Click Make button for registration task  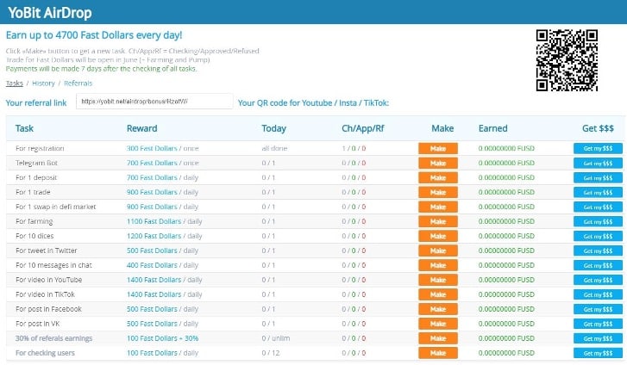point(438,149)
